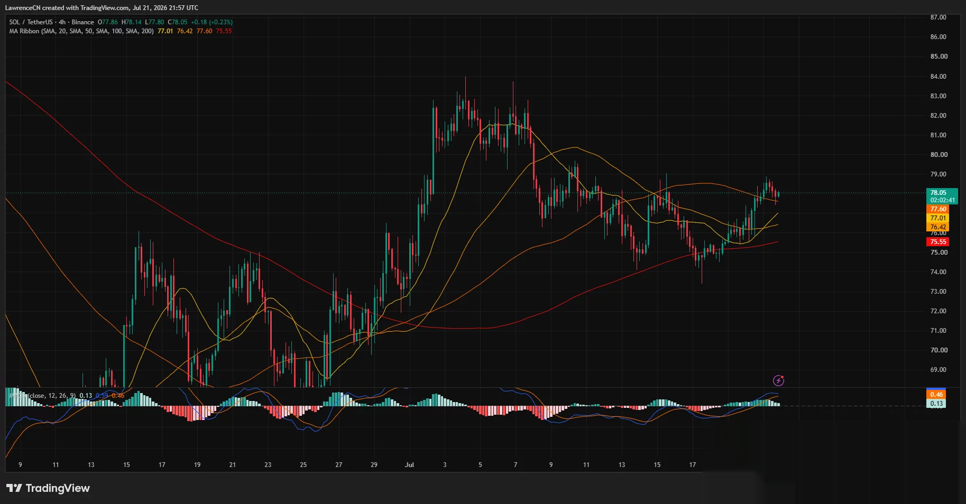Click the 83.00 price axis tick
This screenshot has width=966, height=504.
pyautogui.click(x=939, y=96)
